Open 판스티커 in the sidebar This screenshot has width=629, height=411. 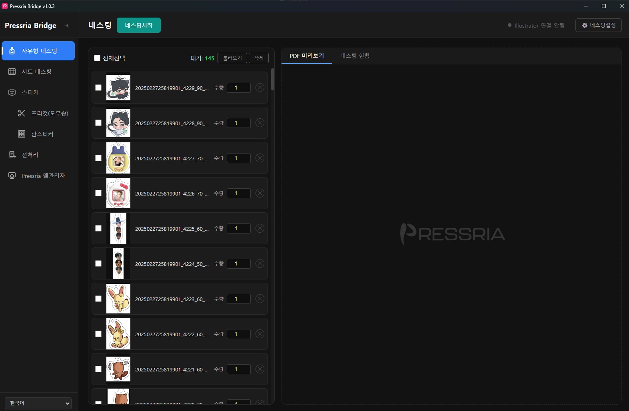pyautogui.click(x=43, y=134)
